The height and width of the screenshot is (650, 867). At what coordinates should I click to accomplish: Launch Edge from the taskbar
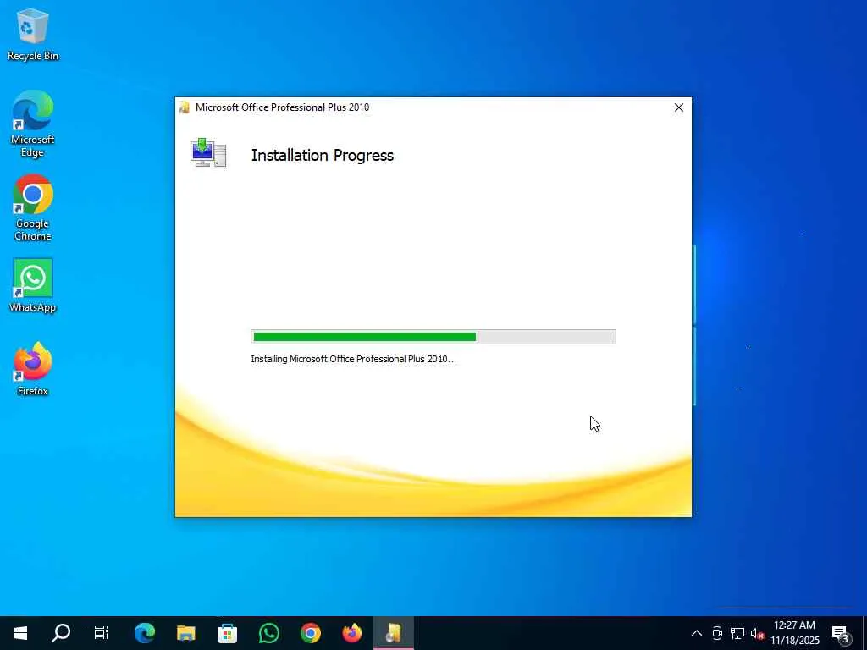[x=144, y=633]
